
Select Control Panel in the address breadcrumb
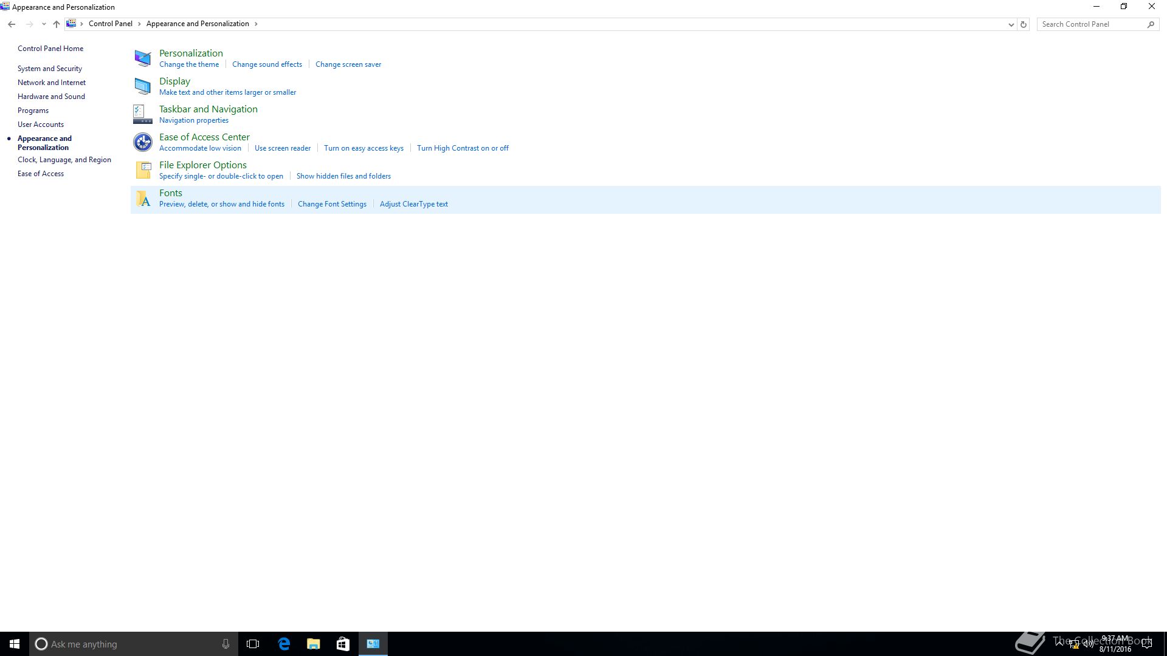tap(111, 24)
